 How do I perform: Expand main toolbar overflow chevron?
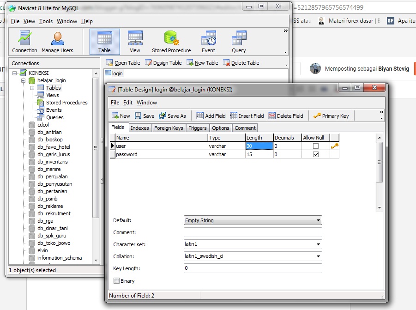pos(285,31)
